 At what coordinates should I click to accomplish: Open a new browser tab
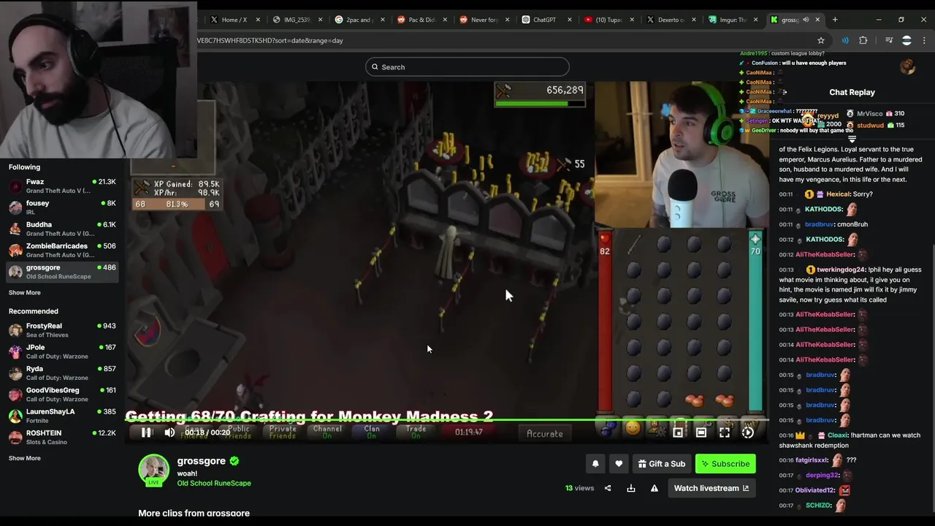click(835, 20)
